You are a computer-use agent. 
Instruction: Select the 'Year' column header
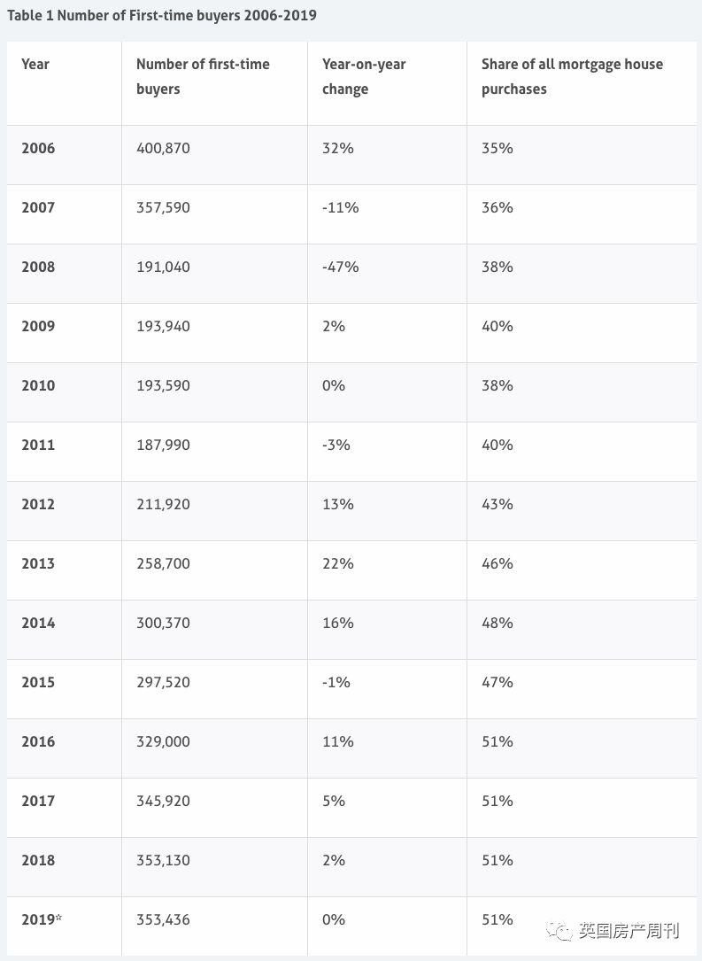click(x=35, y=64)
